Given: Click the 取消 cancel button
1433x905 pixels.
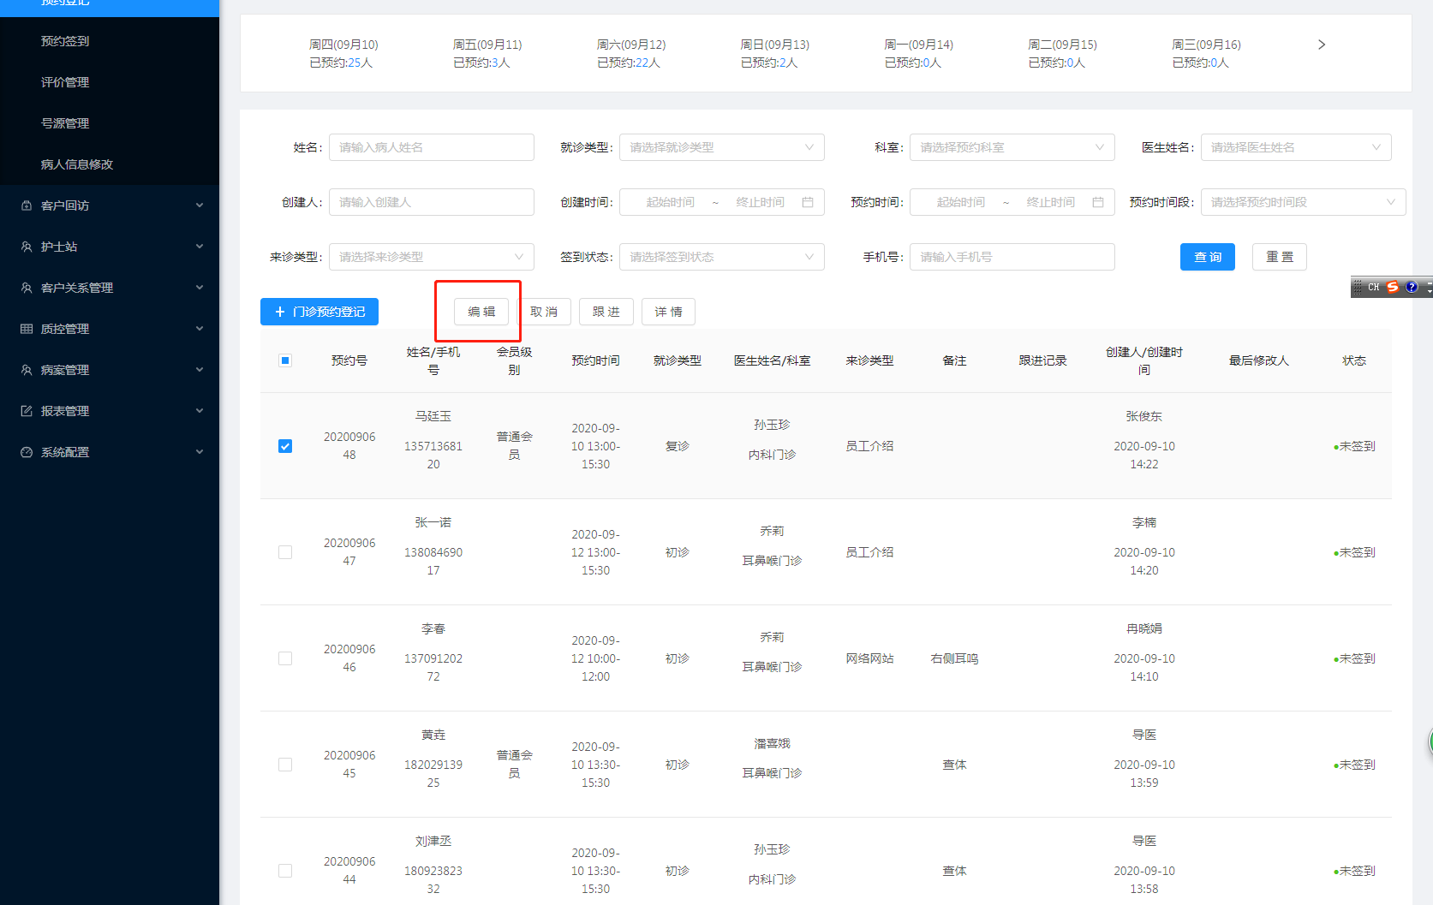Looking at the screenshot, I should tap(544, 312).
